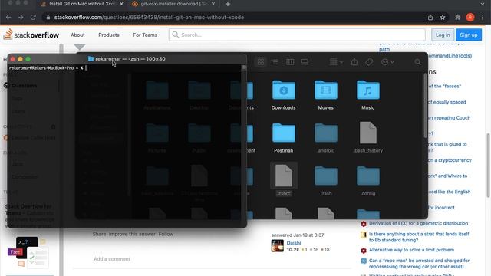The width and height of the screenshot is (491, 276).
Task: Open 'Alternative way to solve a limit problem'
Action: tap(411, 250)
